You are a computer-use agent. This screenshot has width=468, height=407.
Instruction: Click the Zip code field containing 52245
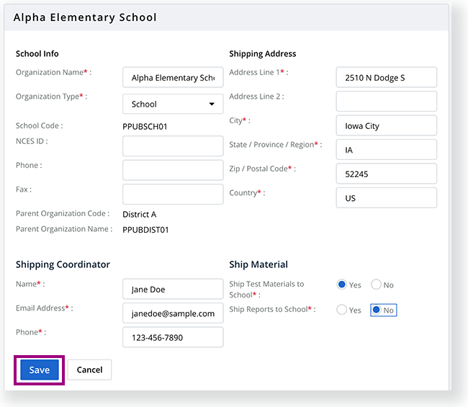(386, 174)
